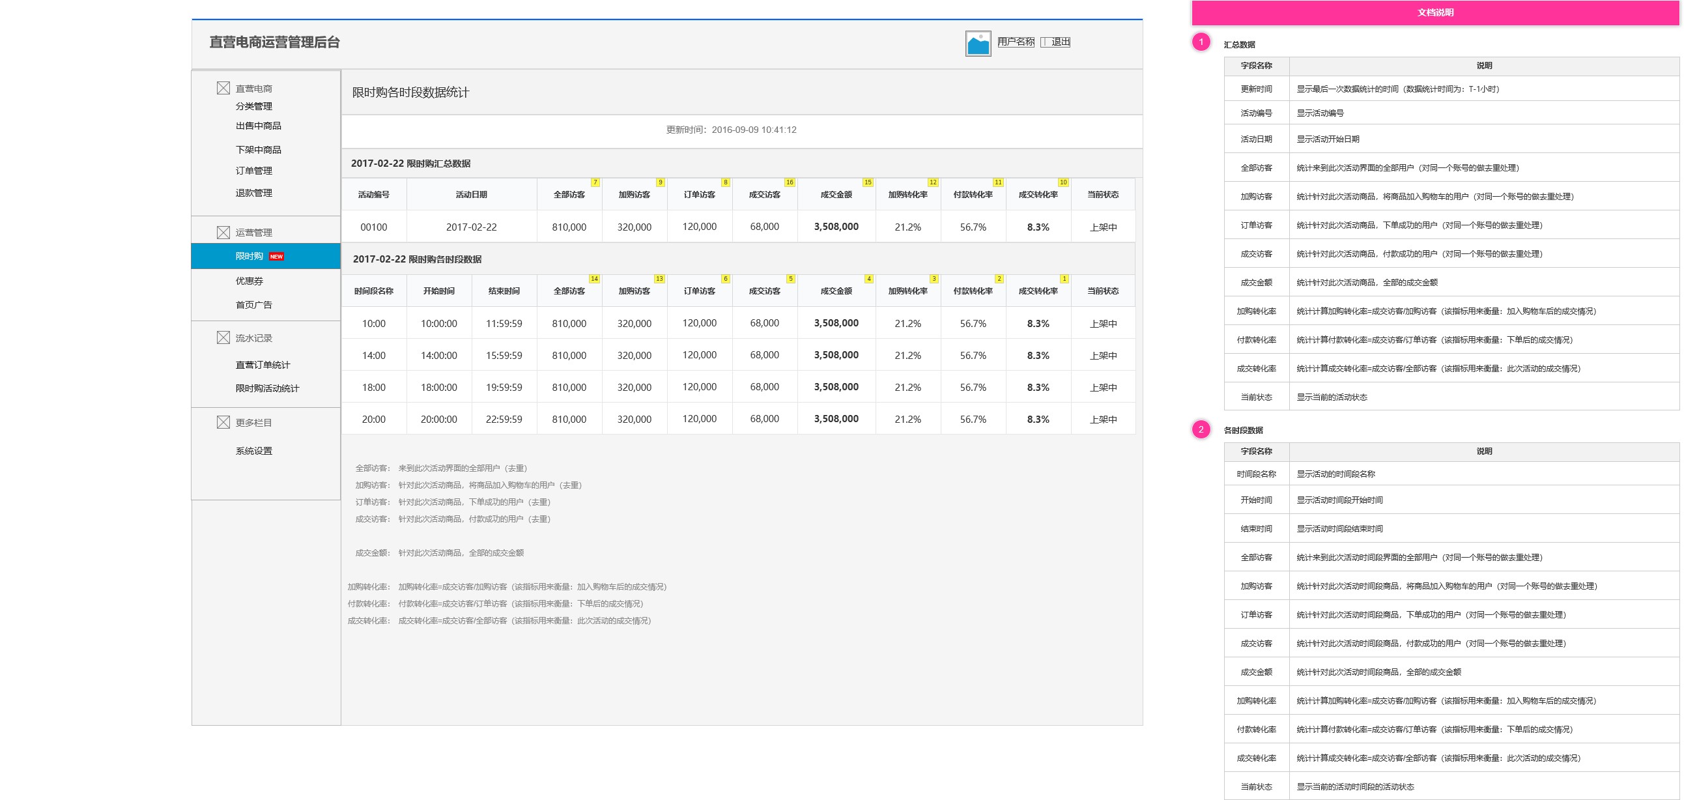Click yellow note marker 2 on period 付款转化率
The width and height of the screenshot is (1684, 800).
click(999, 279)
